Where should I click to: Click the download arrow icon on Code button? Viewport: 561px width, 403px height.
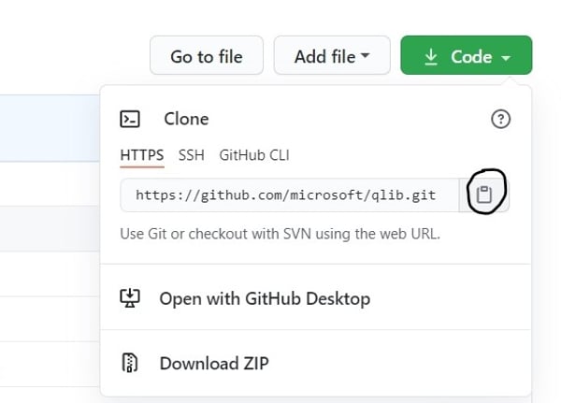[431, 57]
